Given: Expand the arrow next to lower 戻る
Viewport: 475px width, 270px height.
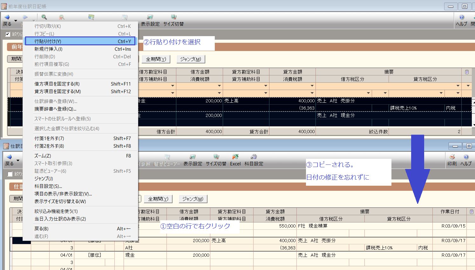Looking at the screenshot, I should coord(18,161).
